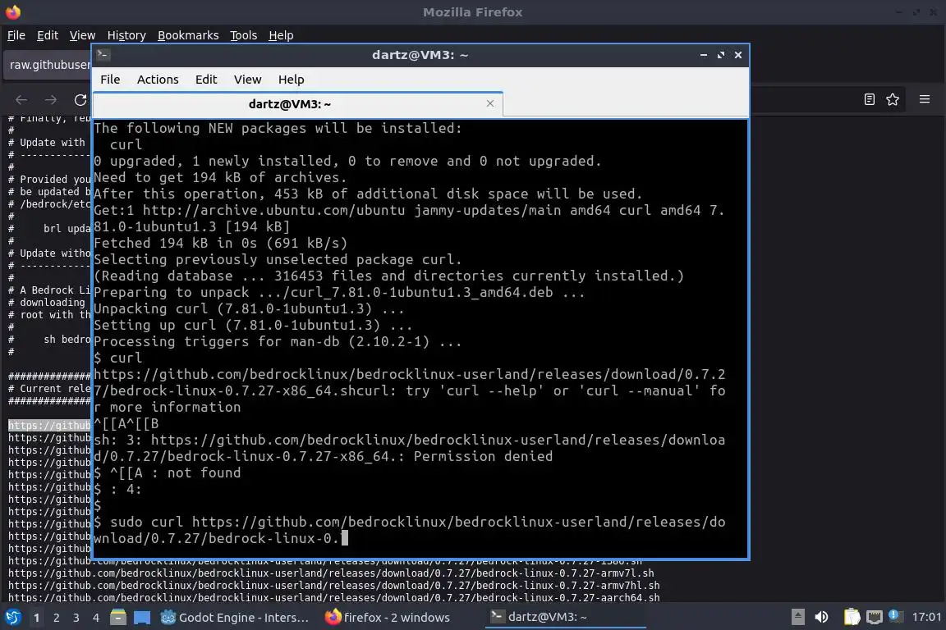Click the 'Fetched 194 kB in 0s' terminal line
Image resolution: width=946 pixels, height=630 pixels.
click(220, 243)
